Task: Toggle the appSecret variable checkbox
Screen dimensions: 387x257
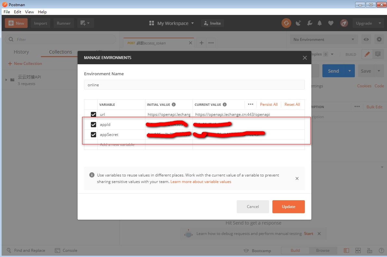Action: pyautogui.click(x=94, y=135)
